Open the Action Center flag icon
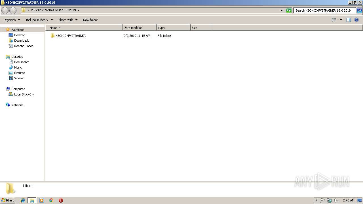Image resolution: width=363 pixels, height=204 pixels. [x=322, y=200]
